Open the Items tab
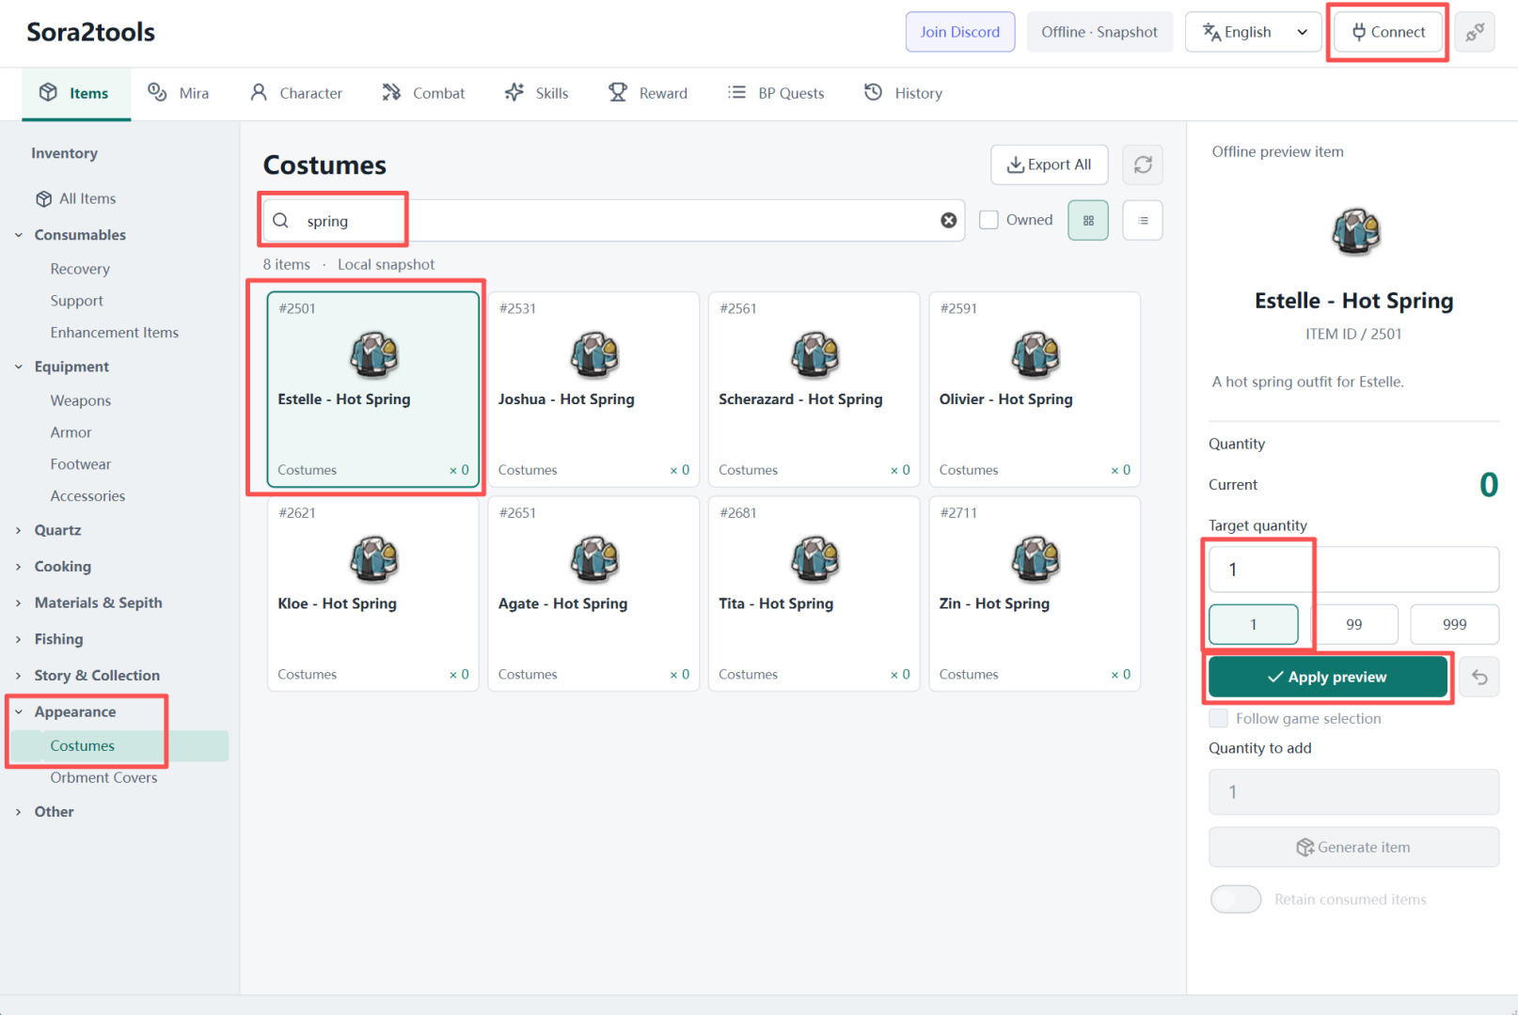The height and width of the screenshot is (1015, 1518). coord(76,93)
